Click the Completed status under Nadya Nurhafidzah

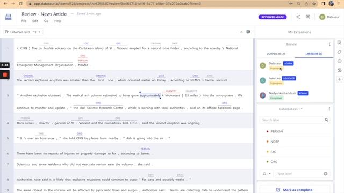276,98
